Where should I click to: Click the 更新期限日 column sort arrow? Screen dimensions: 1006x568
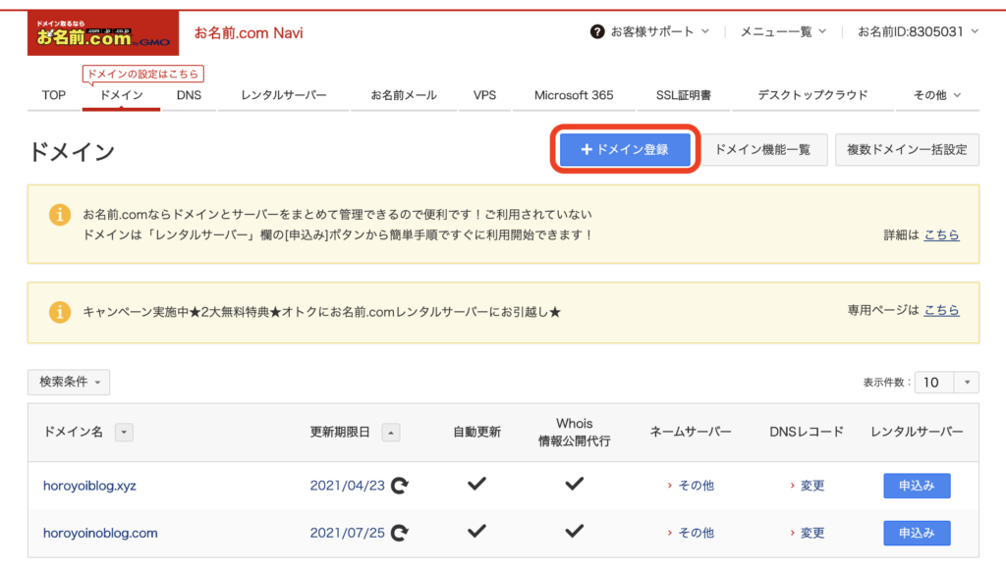pos(391,433)
